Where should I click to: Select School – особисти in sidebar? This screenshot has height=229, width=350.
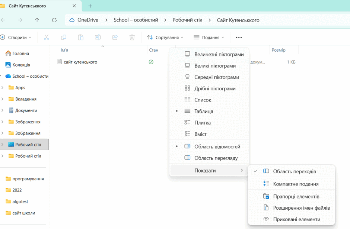[27, 76]
